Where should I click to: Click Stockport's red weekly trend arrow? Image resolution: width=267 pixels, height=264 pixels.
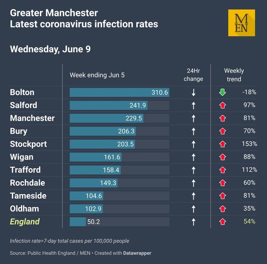[223, 144]
